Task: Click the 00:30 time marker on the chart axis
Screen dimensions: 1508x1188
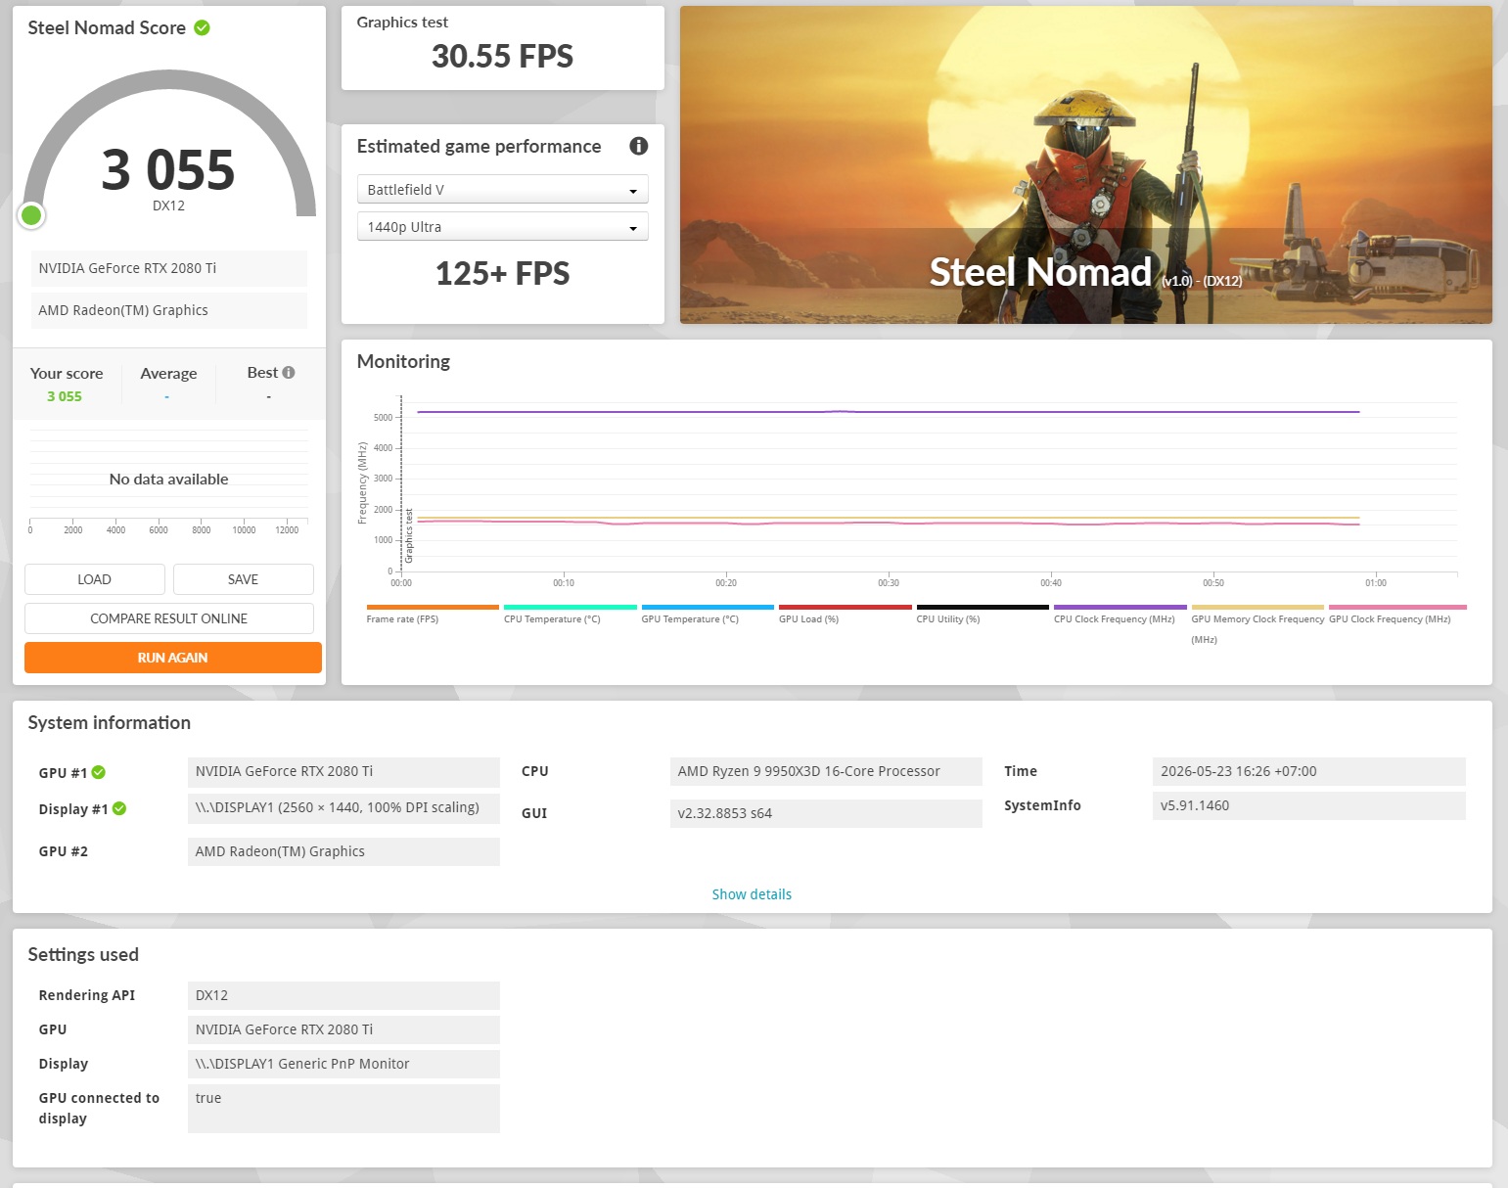Action: click(889, 582)
